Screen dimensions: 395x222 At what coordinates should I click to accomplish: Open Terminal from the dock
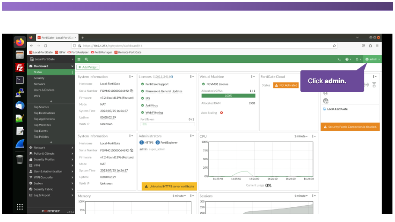point(20,80)
